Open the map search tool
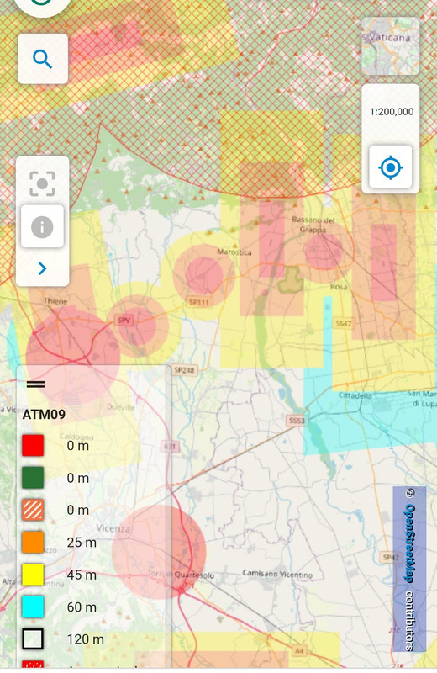 tap(43, 59)
